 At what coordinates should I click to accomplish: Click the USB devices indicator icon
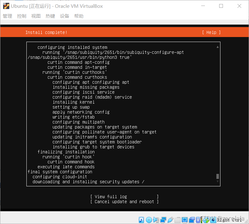tap(170, 220)
